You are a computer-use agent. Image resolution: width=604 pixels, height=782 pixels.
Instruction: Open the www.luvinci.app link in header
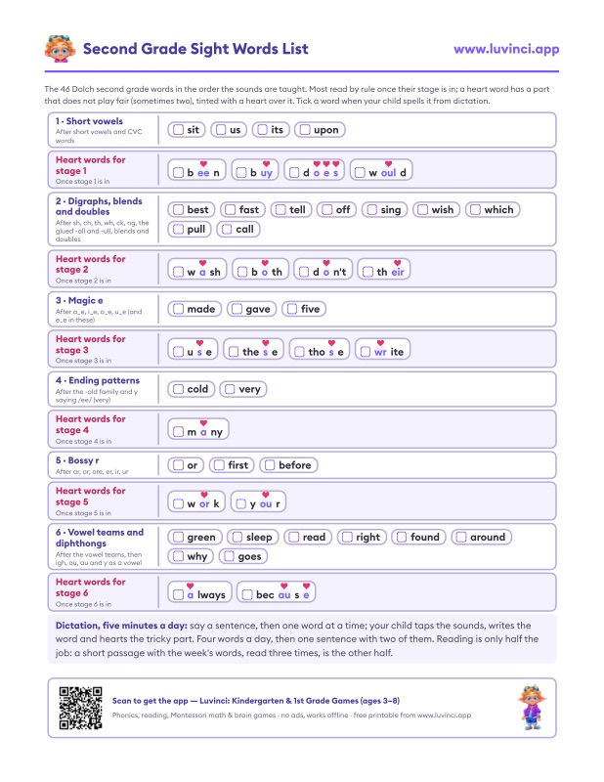[x=506, y=49]
